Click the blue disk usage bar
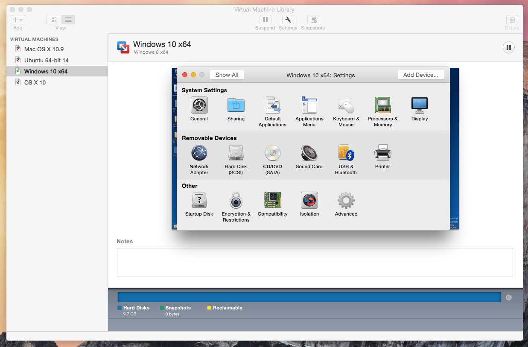Screen dimensions: 528x347 pyautogui.click(x=309, y=297)
